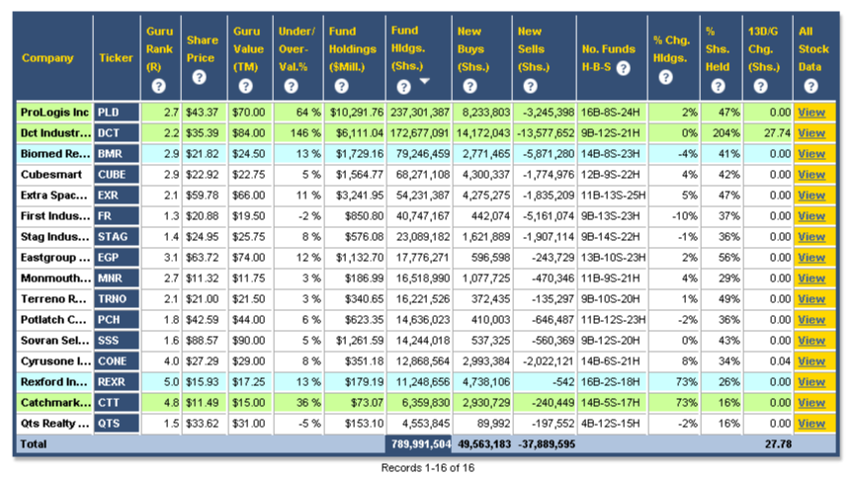Sort by Guru Rank (R) header
The image size is (853, 477).
159,49
